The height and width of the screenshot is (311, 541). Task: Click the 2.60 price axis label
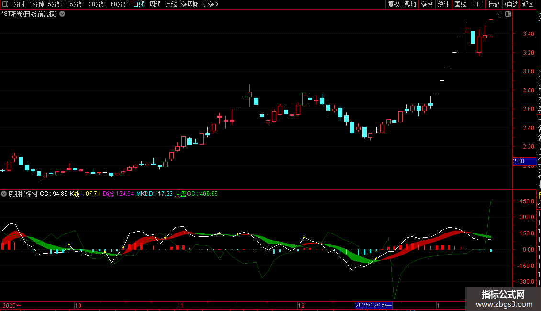[528, 109]
